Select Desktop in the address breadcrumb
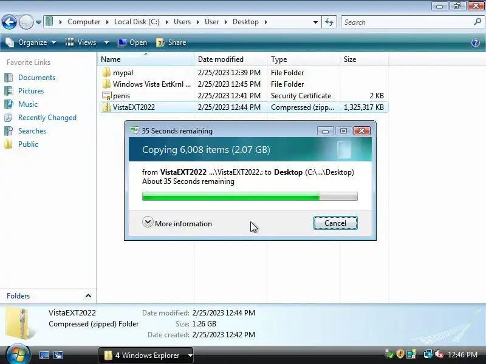 point(245,22)
